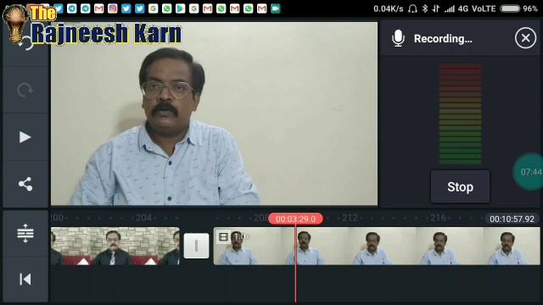543x305 pixels.
Task: Tap the signal strength bars icon
Action: click(450, 8)
